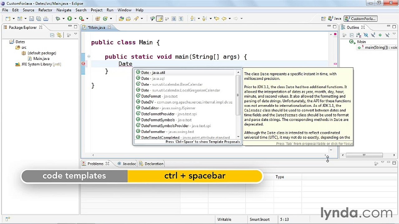
Task: Select DateFormat - java.text proposal
Action: click(x=184, y=96)
